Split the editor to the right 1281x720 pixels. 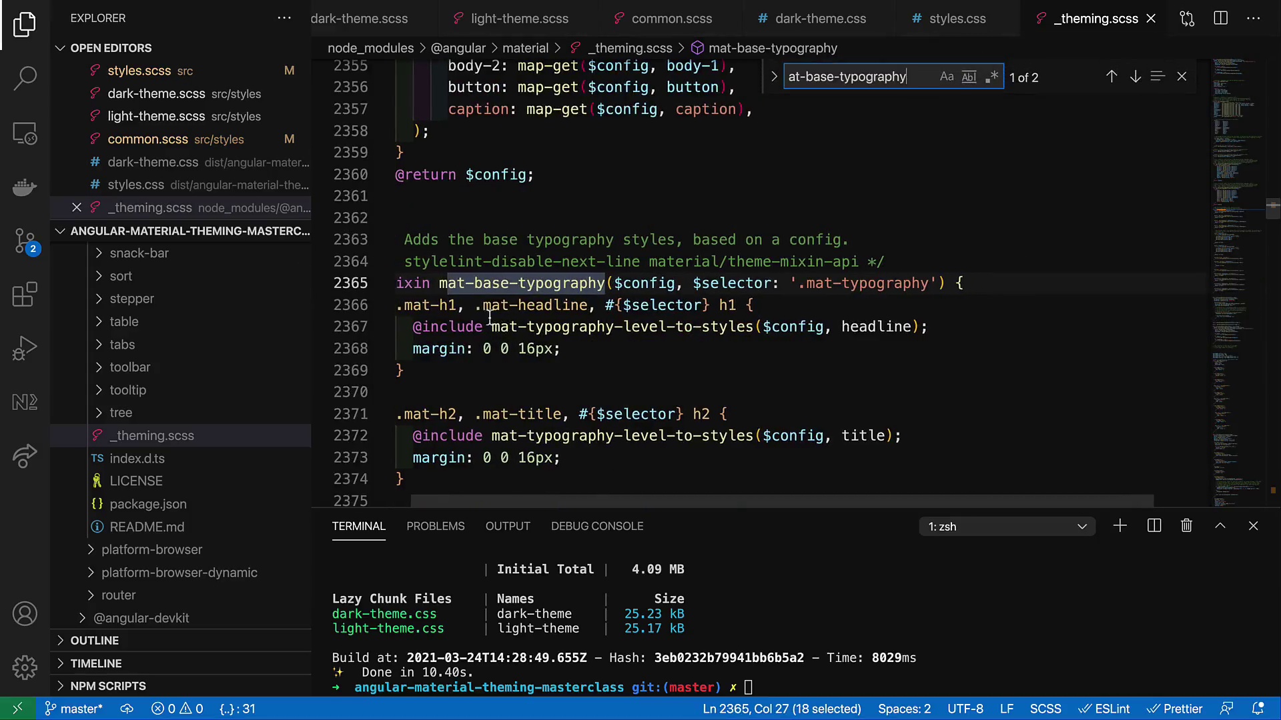pos(1221,19)
